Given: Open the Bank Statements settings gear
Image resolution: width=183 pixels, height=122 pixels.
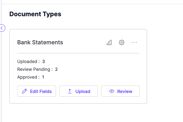Looking at the screenshot, I should pos(122,42).
